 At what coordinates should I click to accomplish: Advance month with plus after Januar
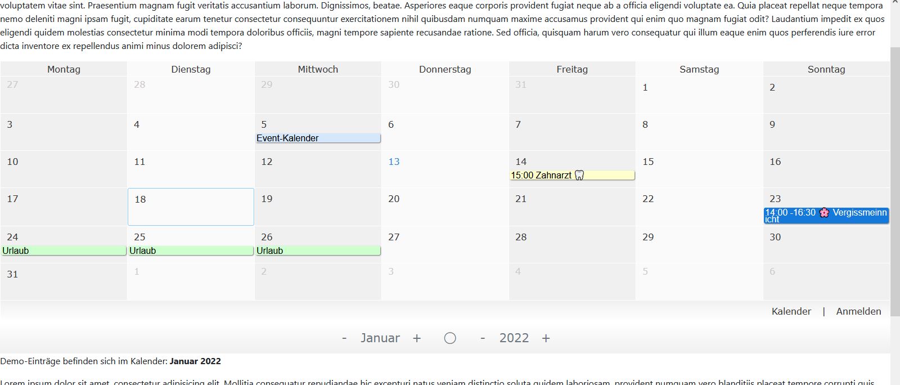pyautogui.click(x=417, y=338)
